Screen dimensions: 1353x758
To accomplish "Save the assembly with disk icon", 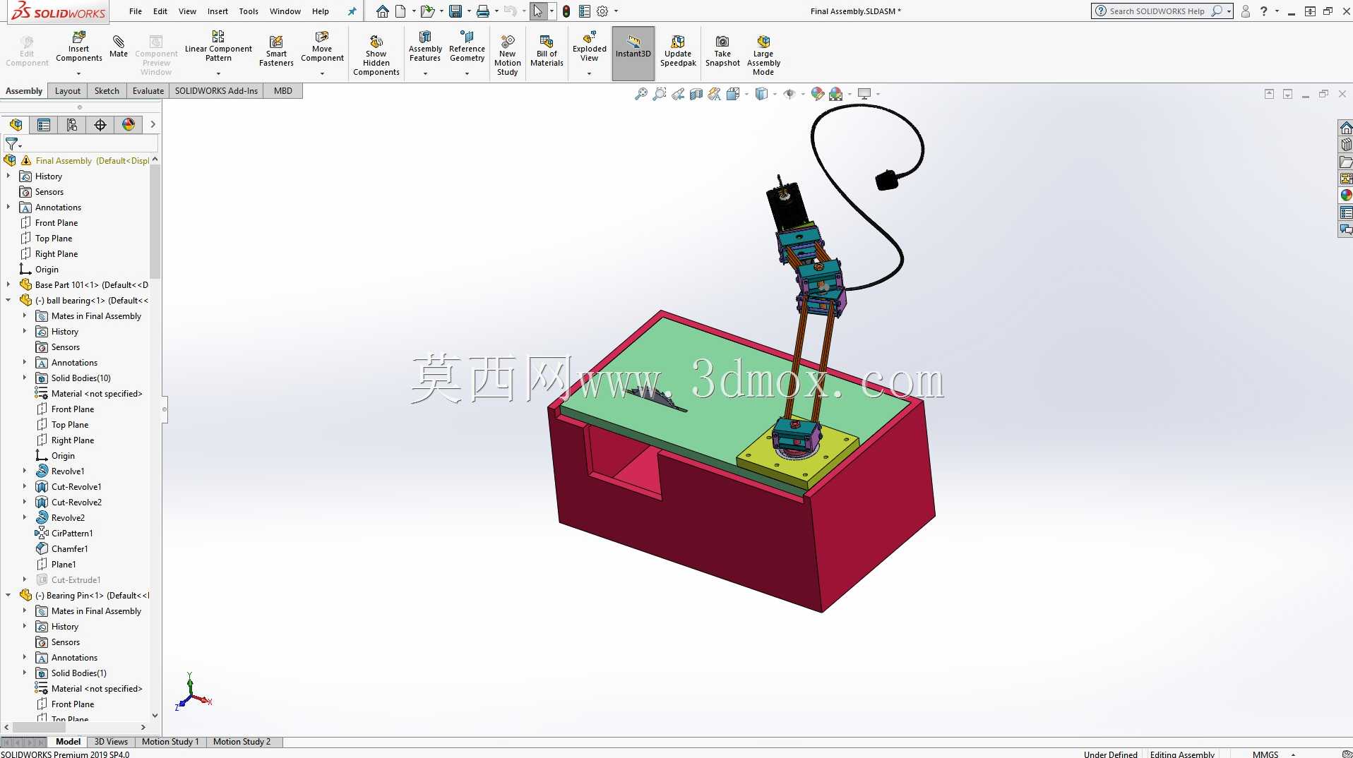I will 455,11.
